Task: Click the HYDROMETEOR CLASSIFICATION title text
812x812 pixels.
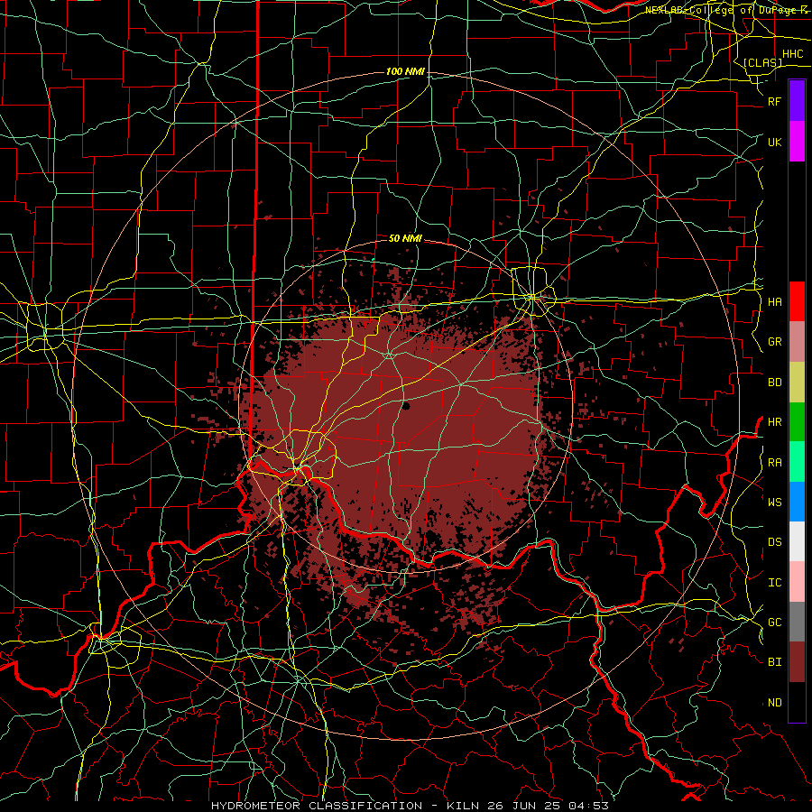Action: [x=317, y=806]
